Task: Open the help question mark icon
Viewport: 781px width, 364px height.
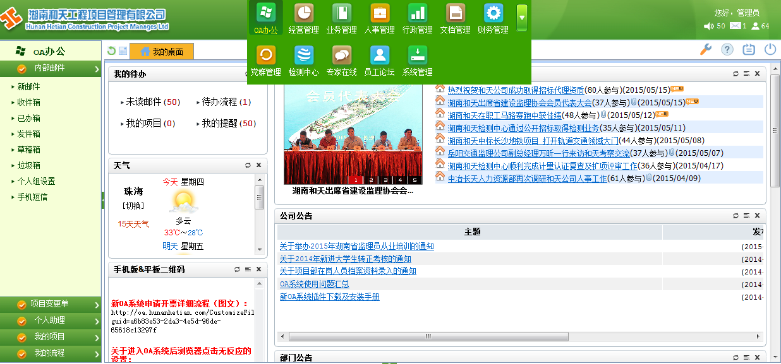Action: click(x=727, y=50)
